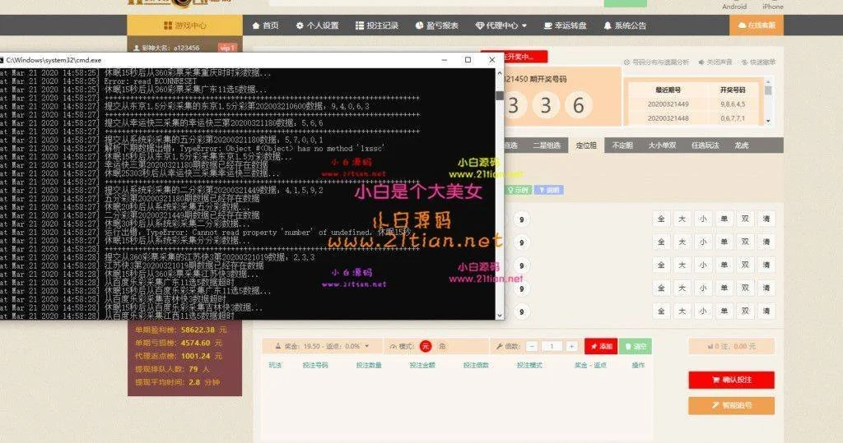
Task: Switch to the 龙虎 tab
Action: click(741, 145)
